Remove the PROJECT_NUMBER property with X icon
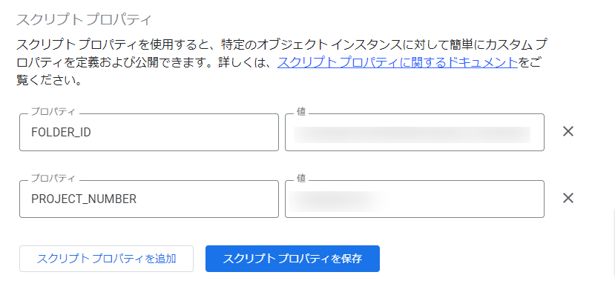Viewport: 615px width, 295px height. [568, 198]
